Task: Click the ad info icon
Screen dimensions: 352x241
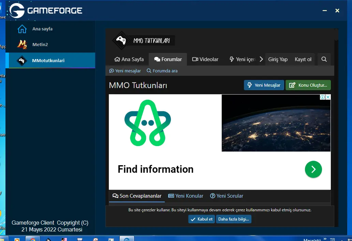Action: pos(322,97)
